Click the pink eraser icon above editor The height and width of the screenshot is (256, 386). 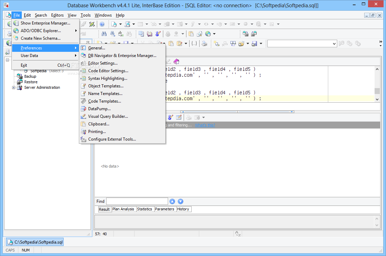pyautogui.click(x=176, y=61)
